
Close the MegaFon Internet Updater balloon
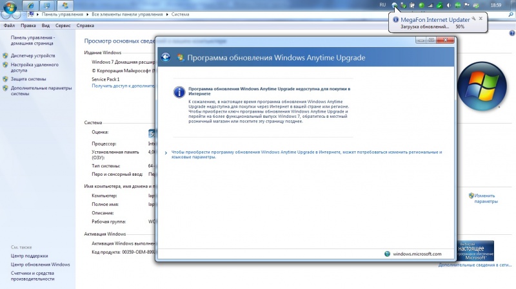[x=481, y=19]
